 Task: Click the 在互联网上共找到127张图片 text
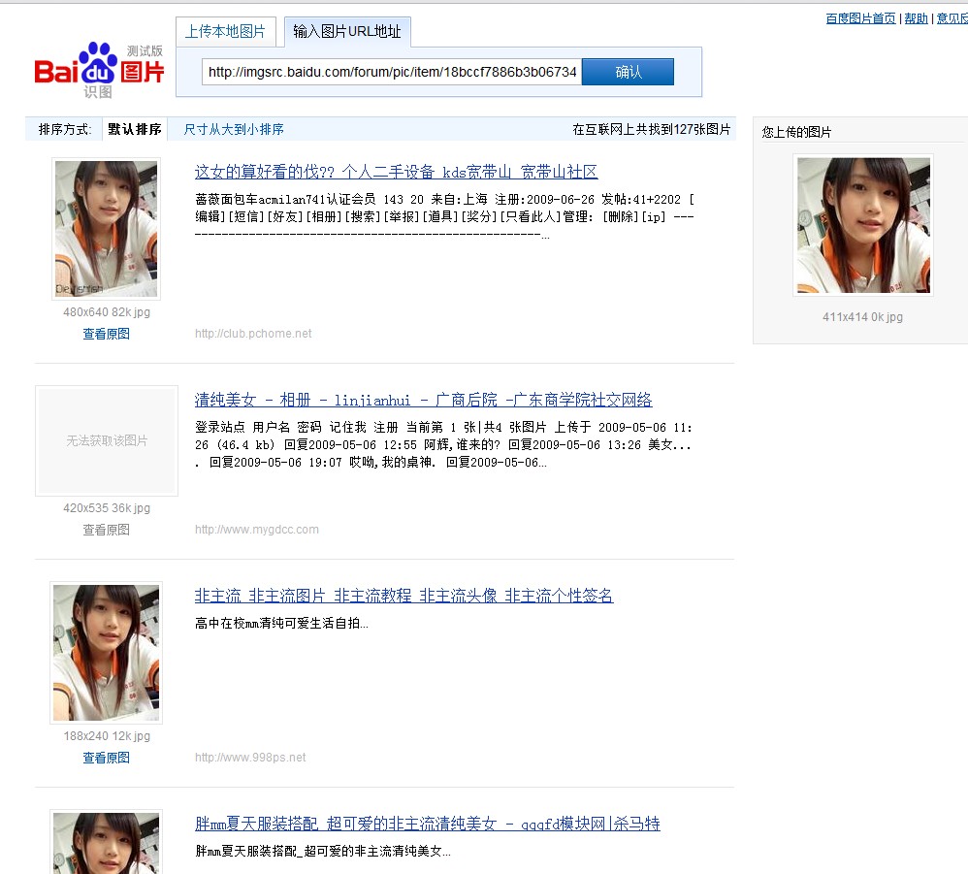point(651,129)
